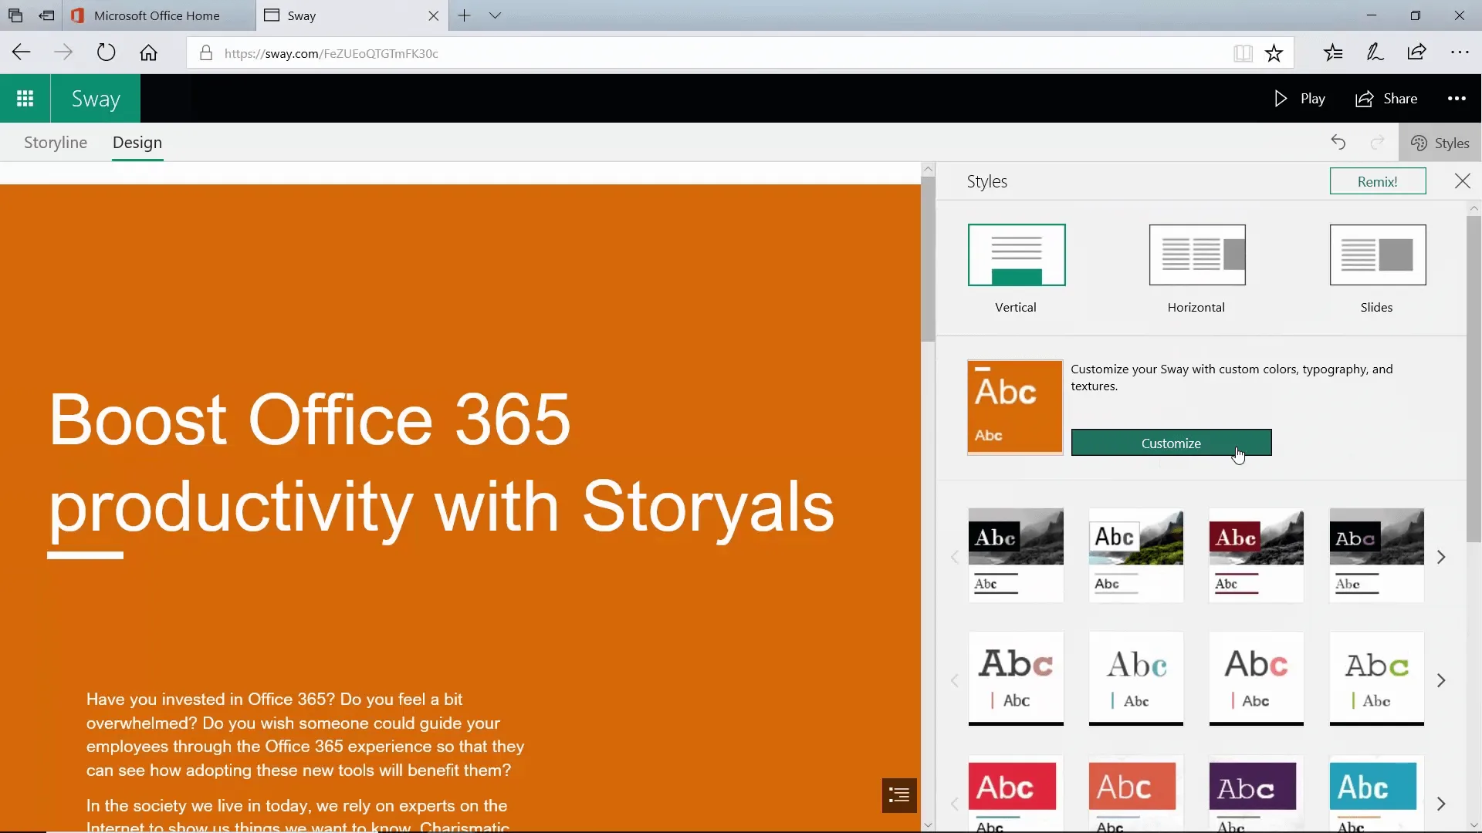1482x833 pixels.
Task: Share this page from the browser toolbar
Action: pyautogui.click(x=1416, y=52)
